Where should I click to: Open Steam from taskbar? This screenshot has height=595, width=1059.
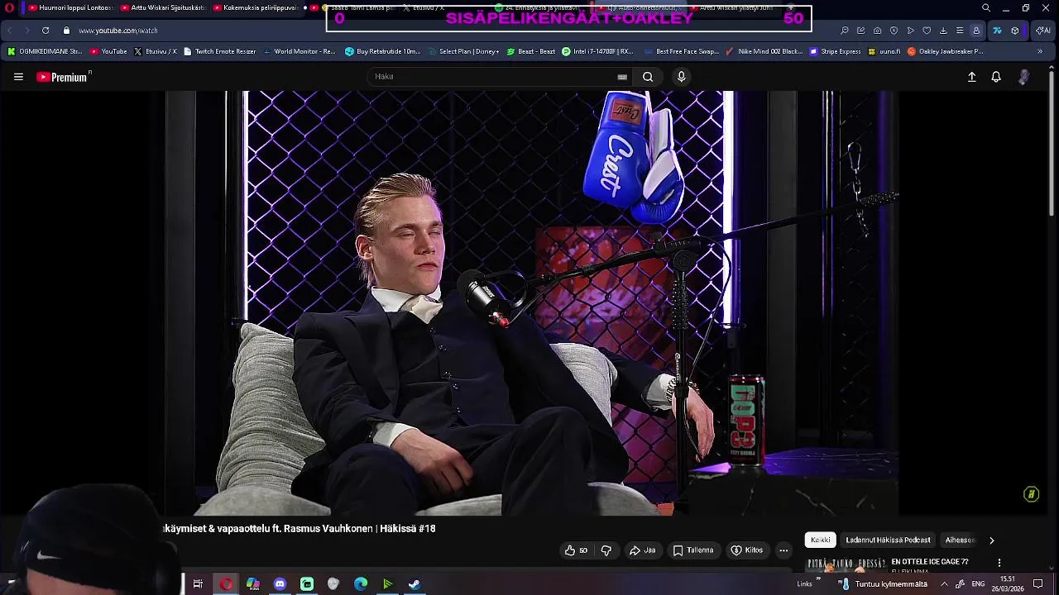[x=414, y=584]
